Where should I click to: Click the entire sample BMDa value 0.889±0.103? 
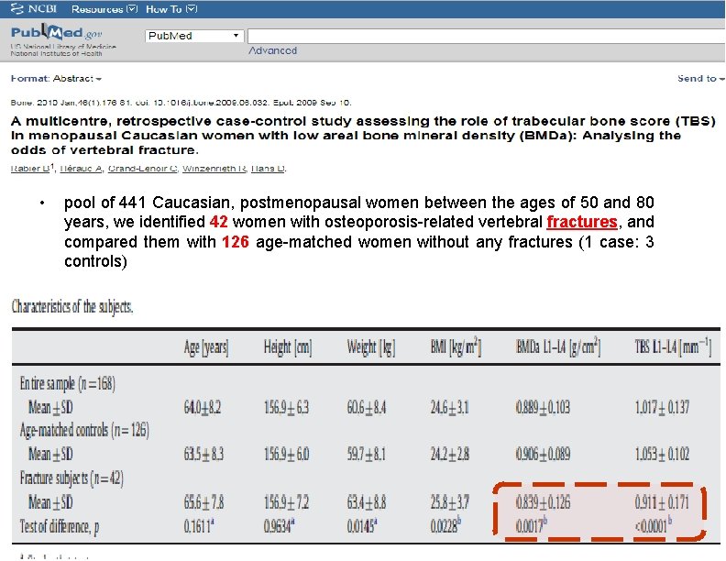(543, 407)
